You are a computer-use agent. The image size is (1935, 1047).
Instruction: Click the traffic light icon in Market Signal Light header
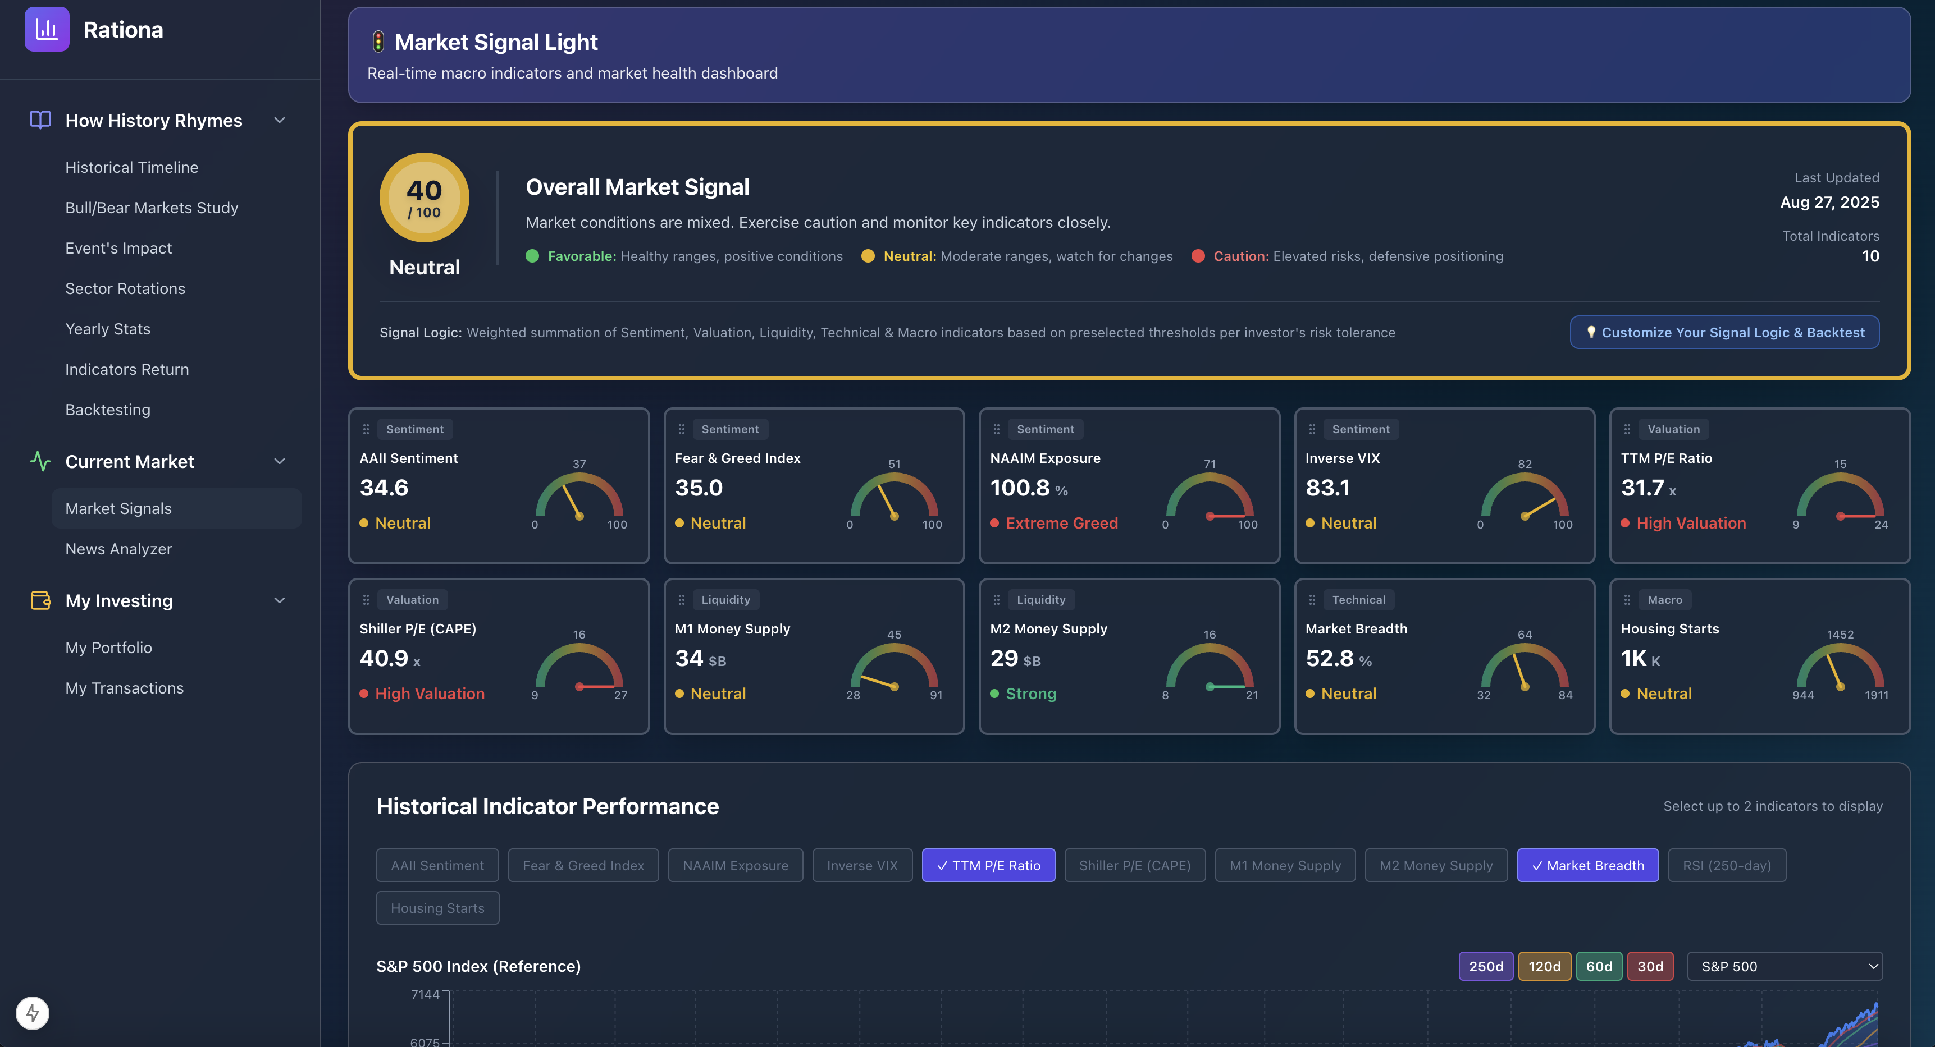[378, 42]
